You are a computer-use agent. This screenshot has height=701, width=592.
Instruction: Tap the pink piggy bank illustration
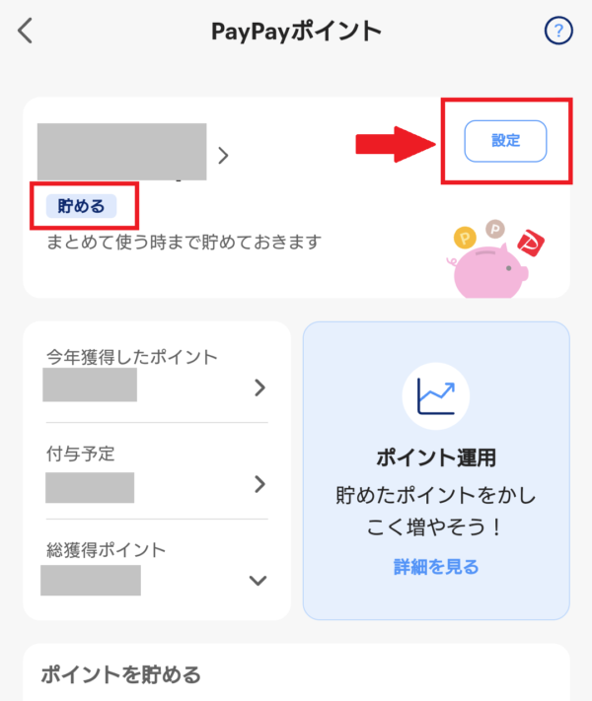coord(490,271)
